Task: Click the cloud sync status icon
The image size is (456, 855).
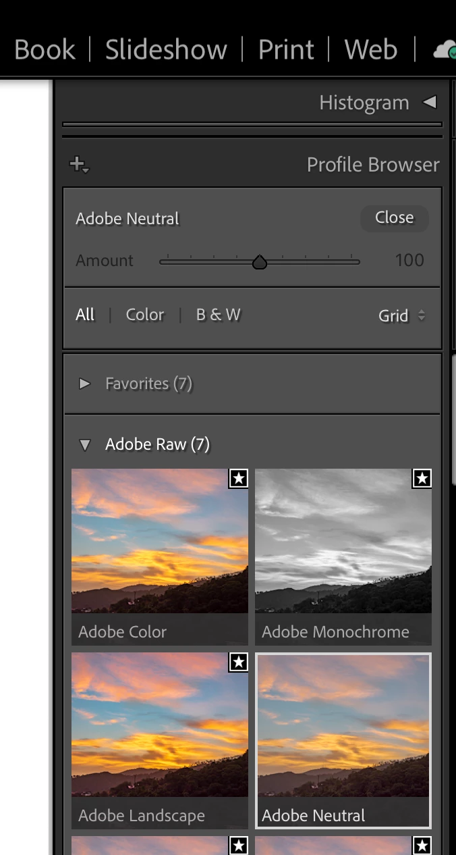Action: click(445, 50)
